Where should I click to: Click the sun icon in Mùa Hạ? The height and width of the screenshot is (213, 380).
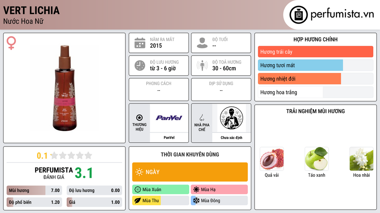(x=196, y=190)
